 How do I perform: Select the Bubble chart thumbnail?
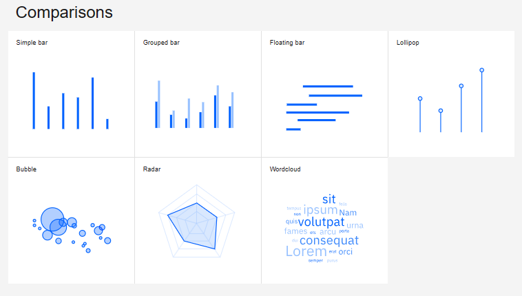71,221
